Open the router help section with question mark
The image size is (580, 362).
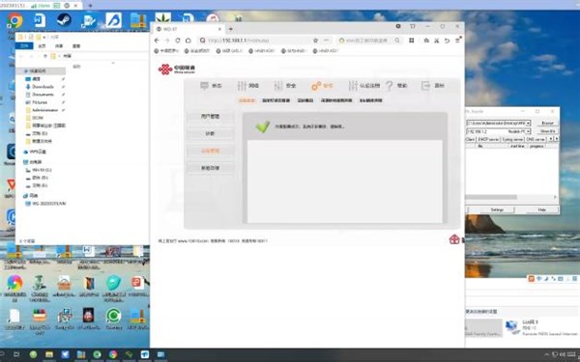point(396,86)
